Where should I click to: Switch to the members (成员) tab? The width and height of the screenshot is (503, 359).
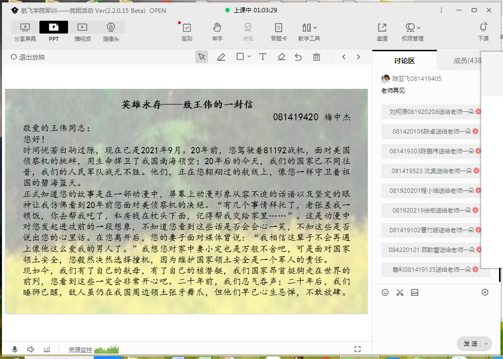click(x=467, y=61)
